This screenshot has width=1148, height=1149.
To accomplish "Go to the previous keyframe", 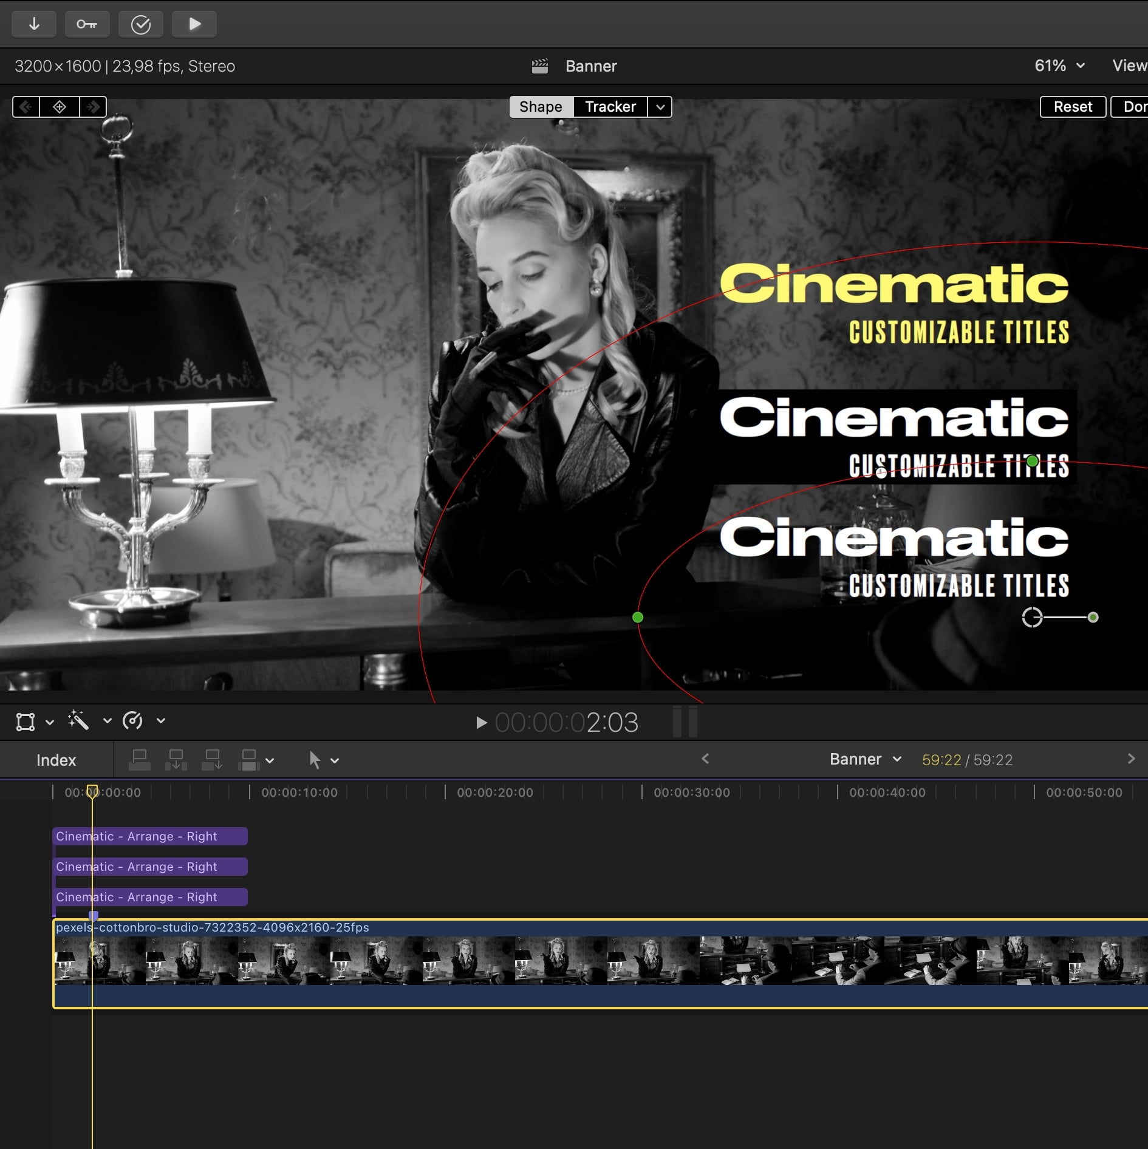I will [26, 107].
